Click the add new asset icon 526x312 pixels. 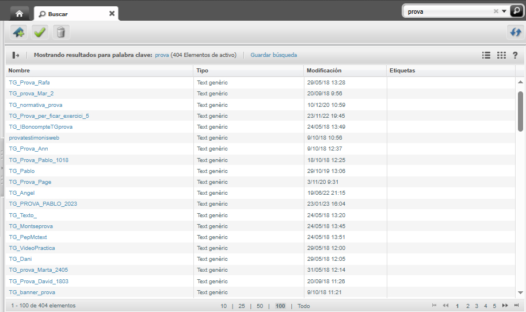(18, 32)
